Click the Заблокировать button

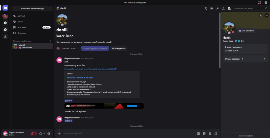pos(118,48)
